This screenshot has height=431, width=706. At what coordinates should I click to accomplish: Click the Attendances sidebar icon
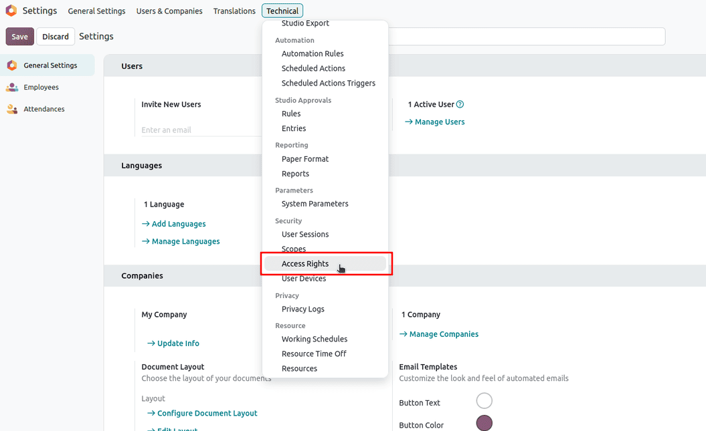[12, 109]
